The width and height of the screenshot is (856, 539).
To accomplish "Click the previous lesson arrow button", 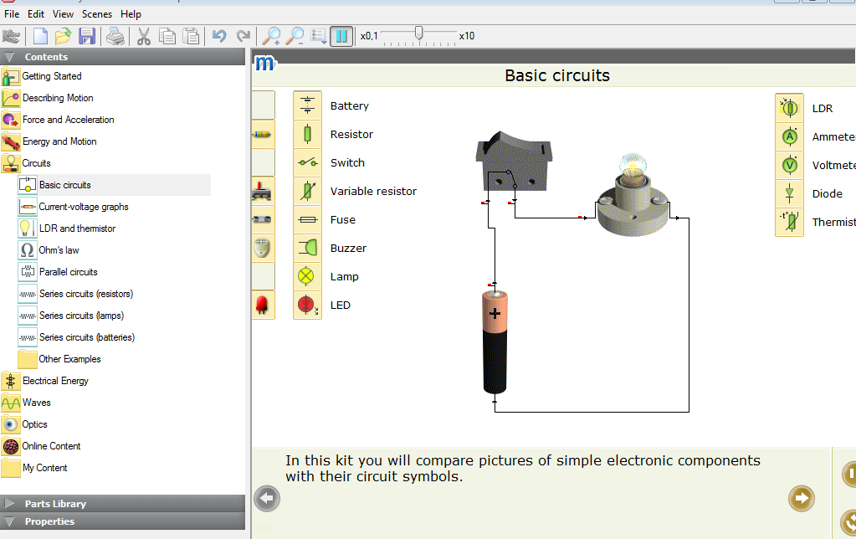I will [266, 498].
